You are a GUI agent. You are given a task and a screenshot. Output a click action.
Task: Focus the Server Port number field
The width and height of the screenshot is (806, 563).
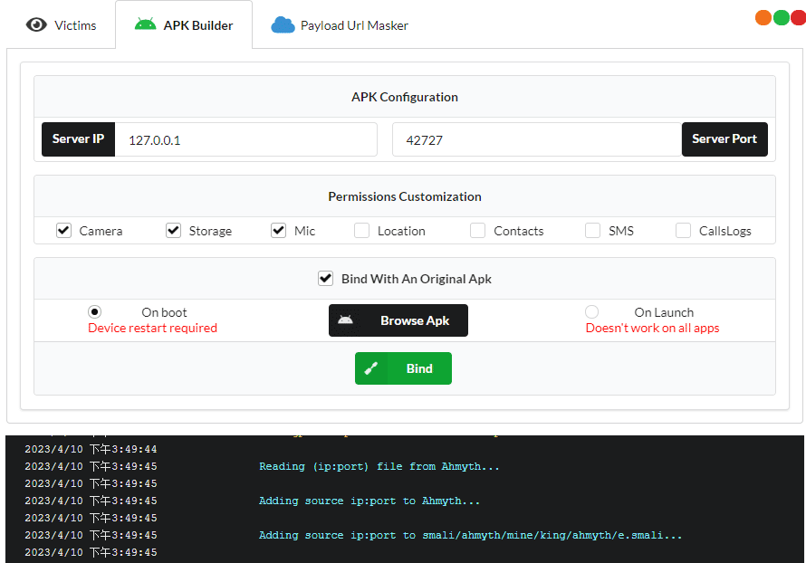[x=536, y=139]
